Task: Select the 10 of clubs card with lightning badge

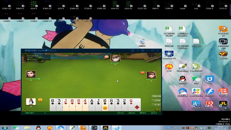Action: [105, 105]
